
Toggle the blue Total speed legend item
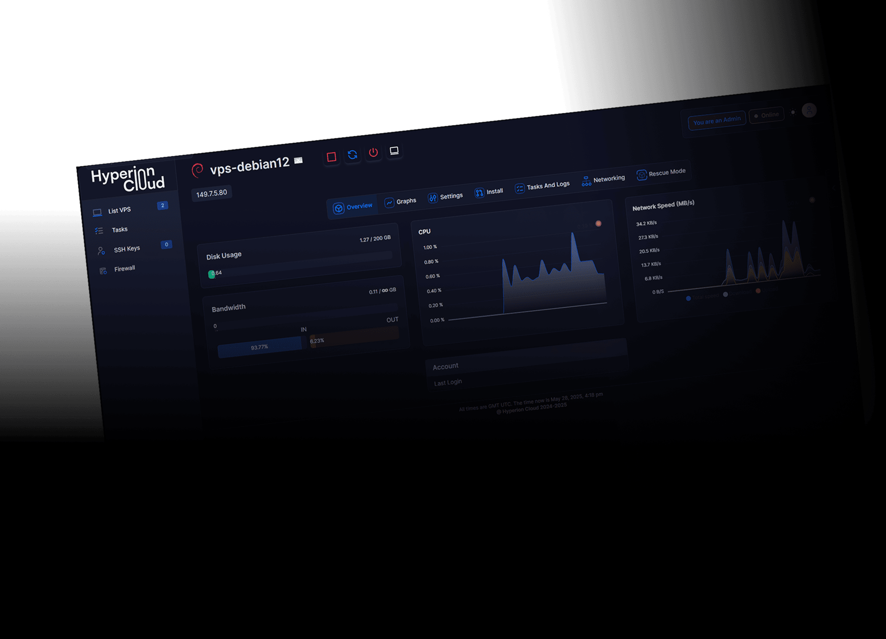point(702,297)
